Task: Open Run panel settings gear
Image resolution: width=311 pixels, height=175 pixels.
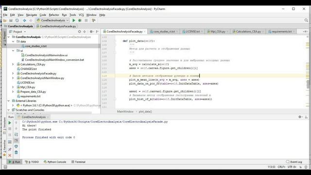Action: (x=300, y=117)
